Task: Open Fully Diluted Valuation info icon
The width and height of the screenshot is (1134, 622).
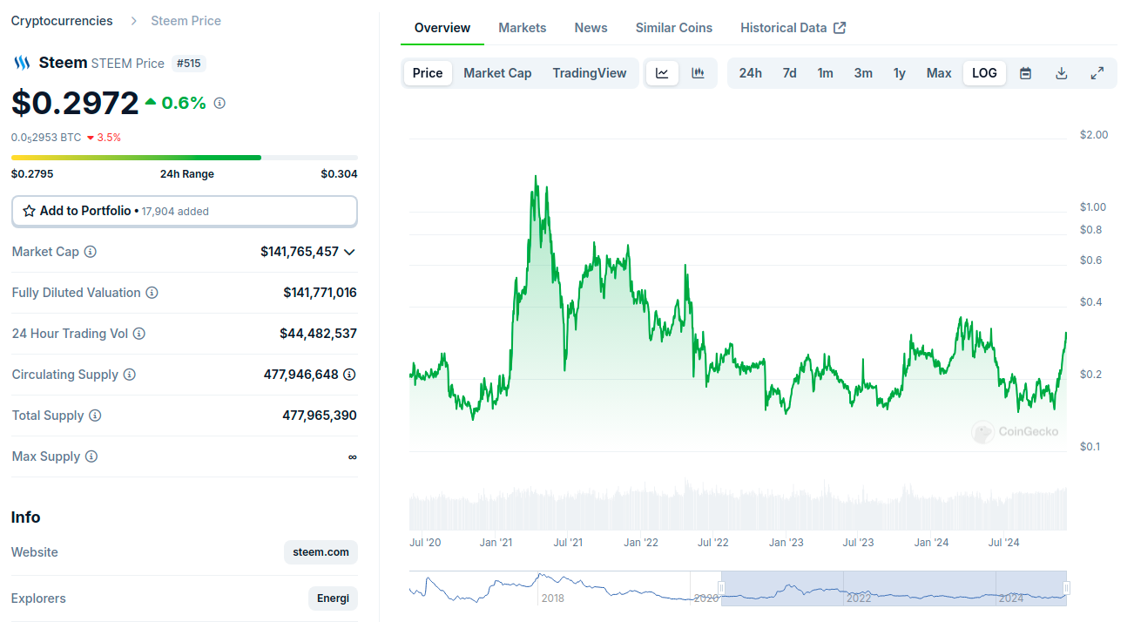Action: pyautogui.click(x=152, y=293)
